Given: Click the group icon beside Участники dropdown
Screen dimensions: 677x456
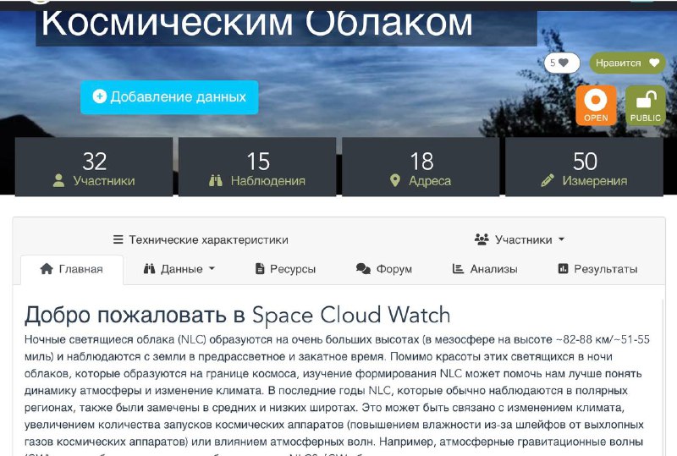Looking at the screenshot, I should (482, 239).
